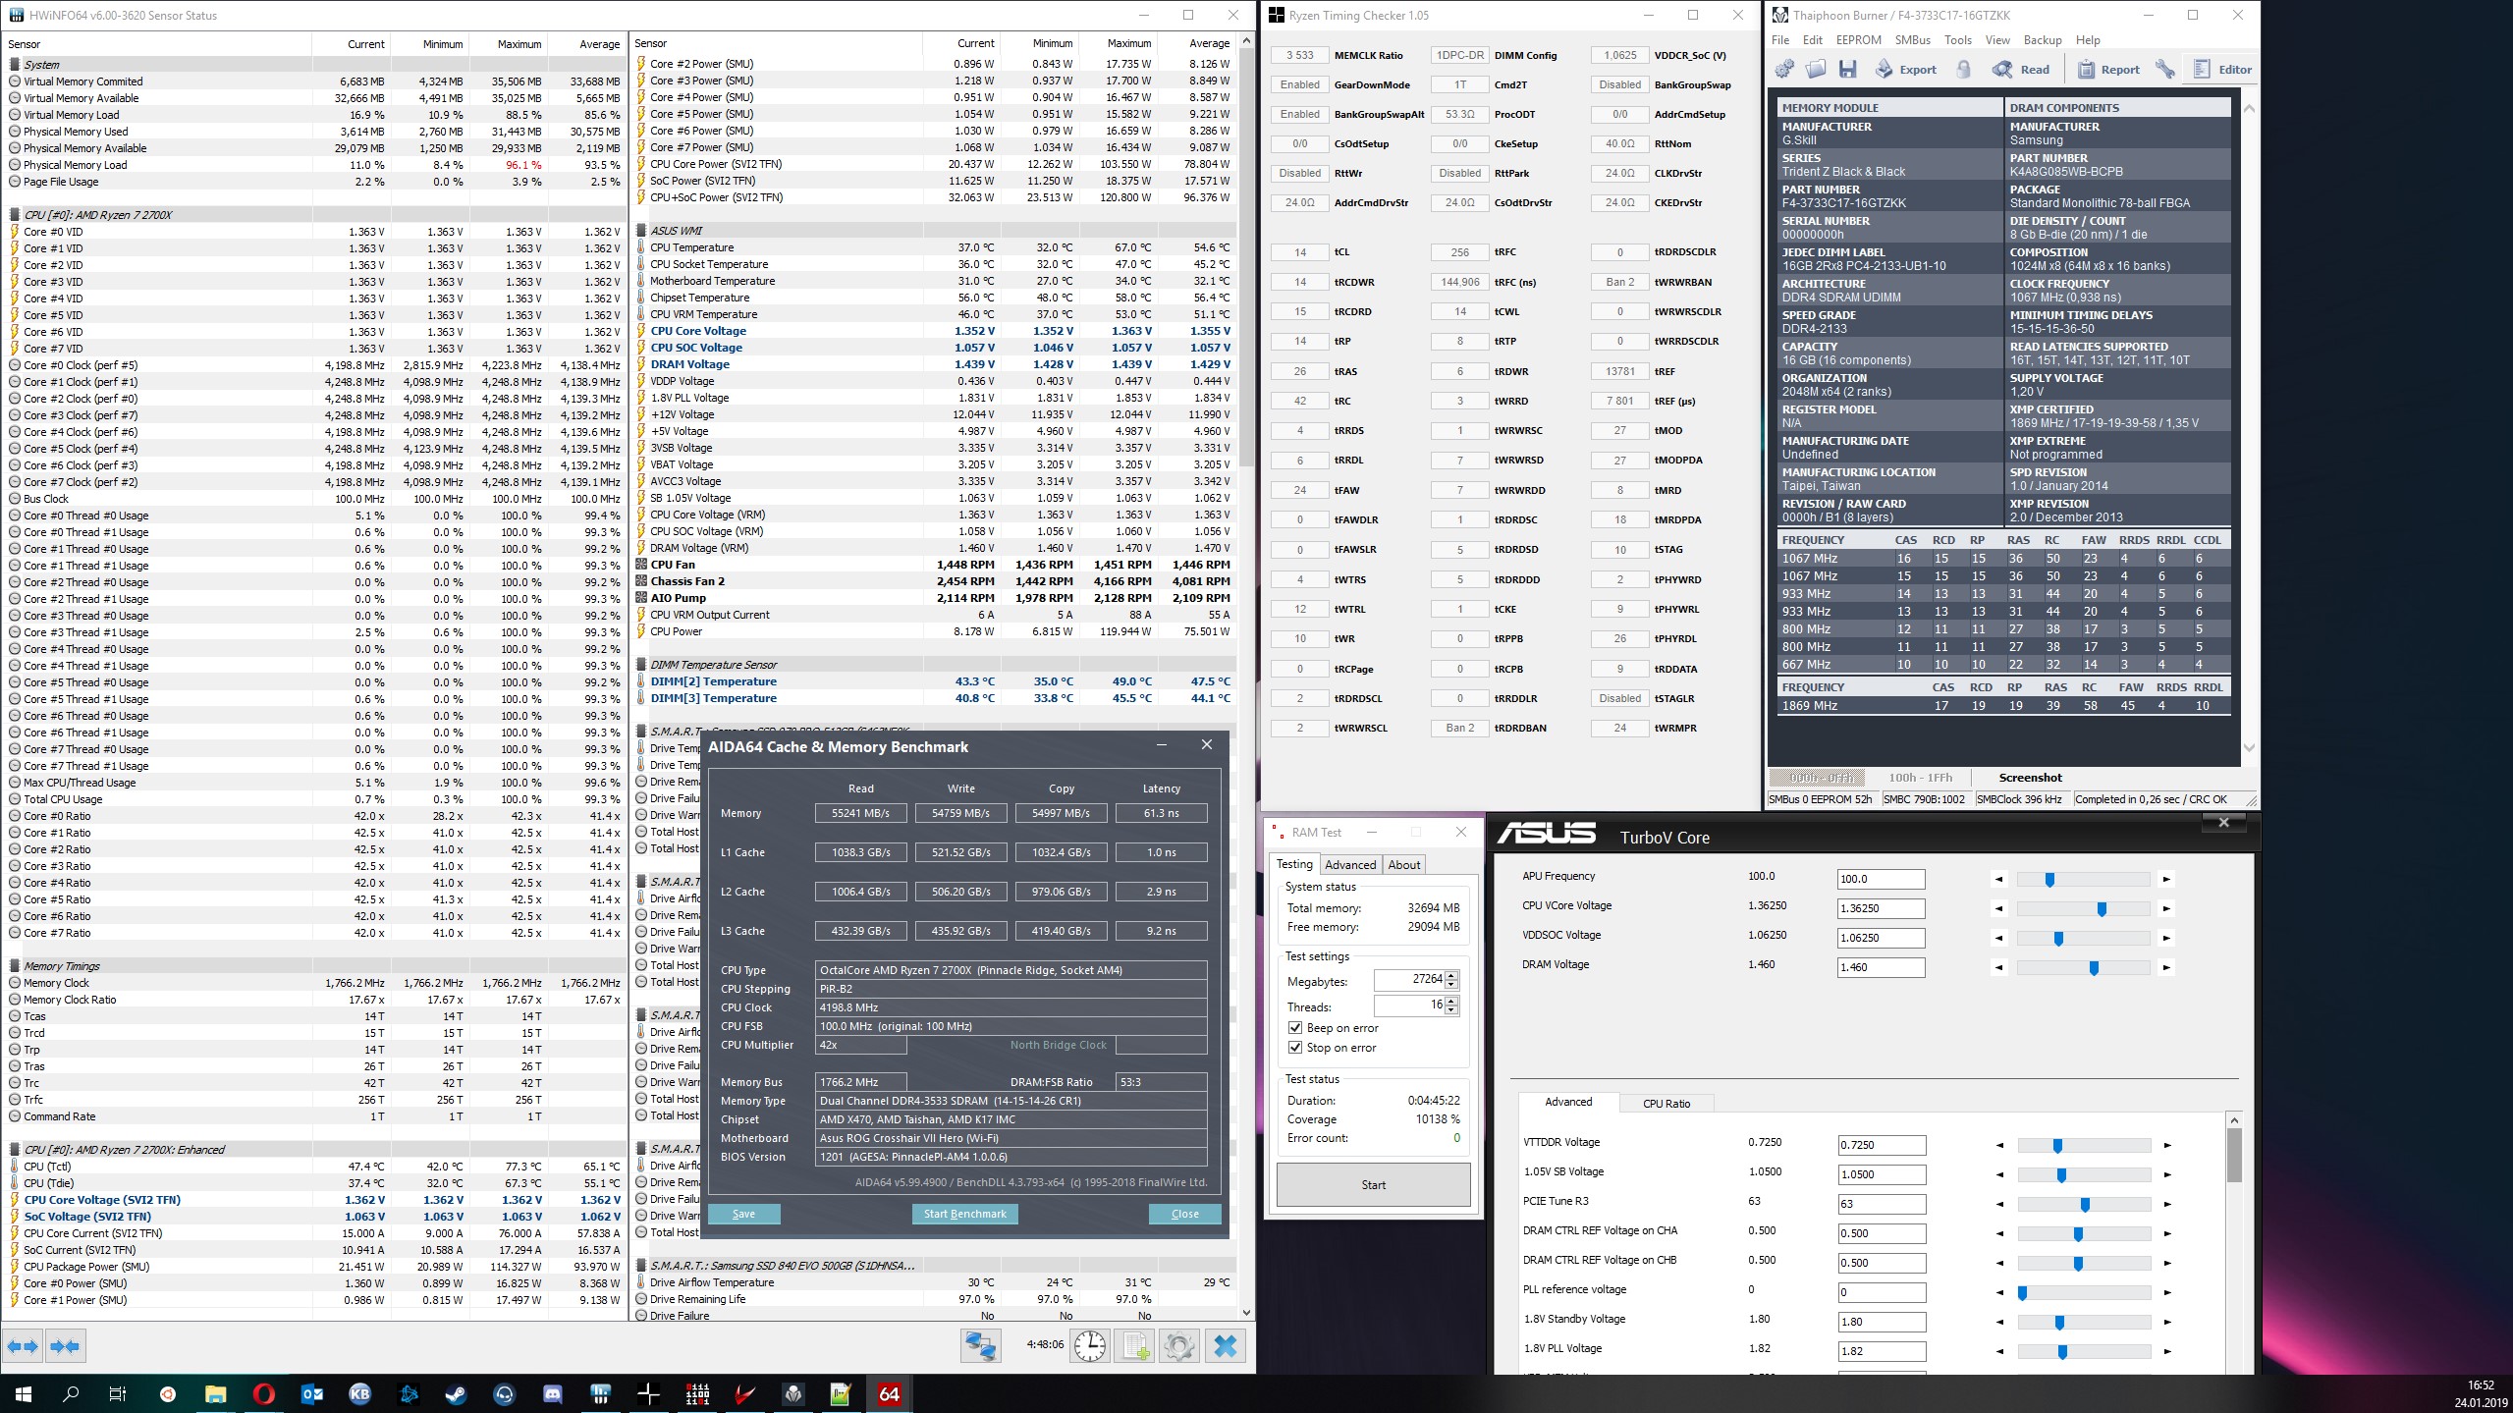Open Discord from the taskbar
Viewport: 2513px width, 1413px height.
click(x=553, y=1393)
